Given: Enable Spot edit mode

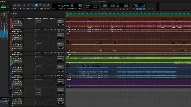Looking at the screenshot, I should [x=8, y=6].
